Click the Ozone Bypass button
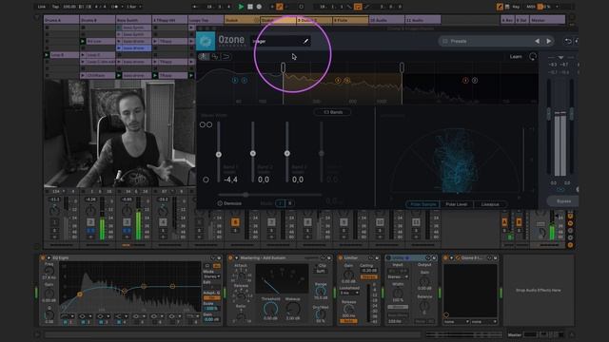Image resolution: width=609 pixels, height=342 pixels. click(x=563, y=201)
